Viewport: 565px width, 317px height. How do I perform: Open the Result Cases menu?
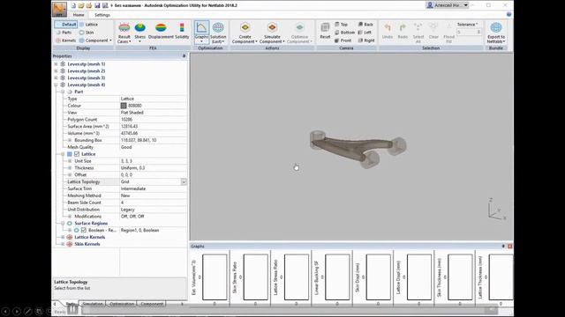124,33
